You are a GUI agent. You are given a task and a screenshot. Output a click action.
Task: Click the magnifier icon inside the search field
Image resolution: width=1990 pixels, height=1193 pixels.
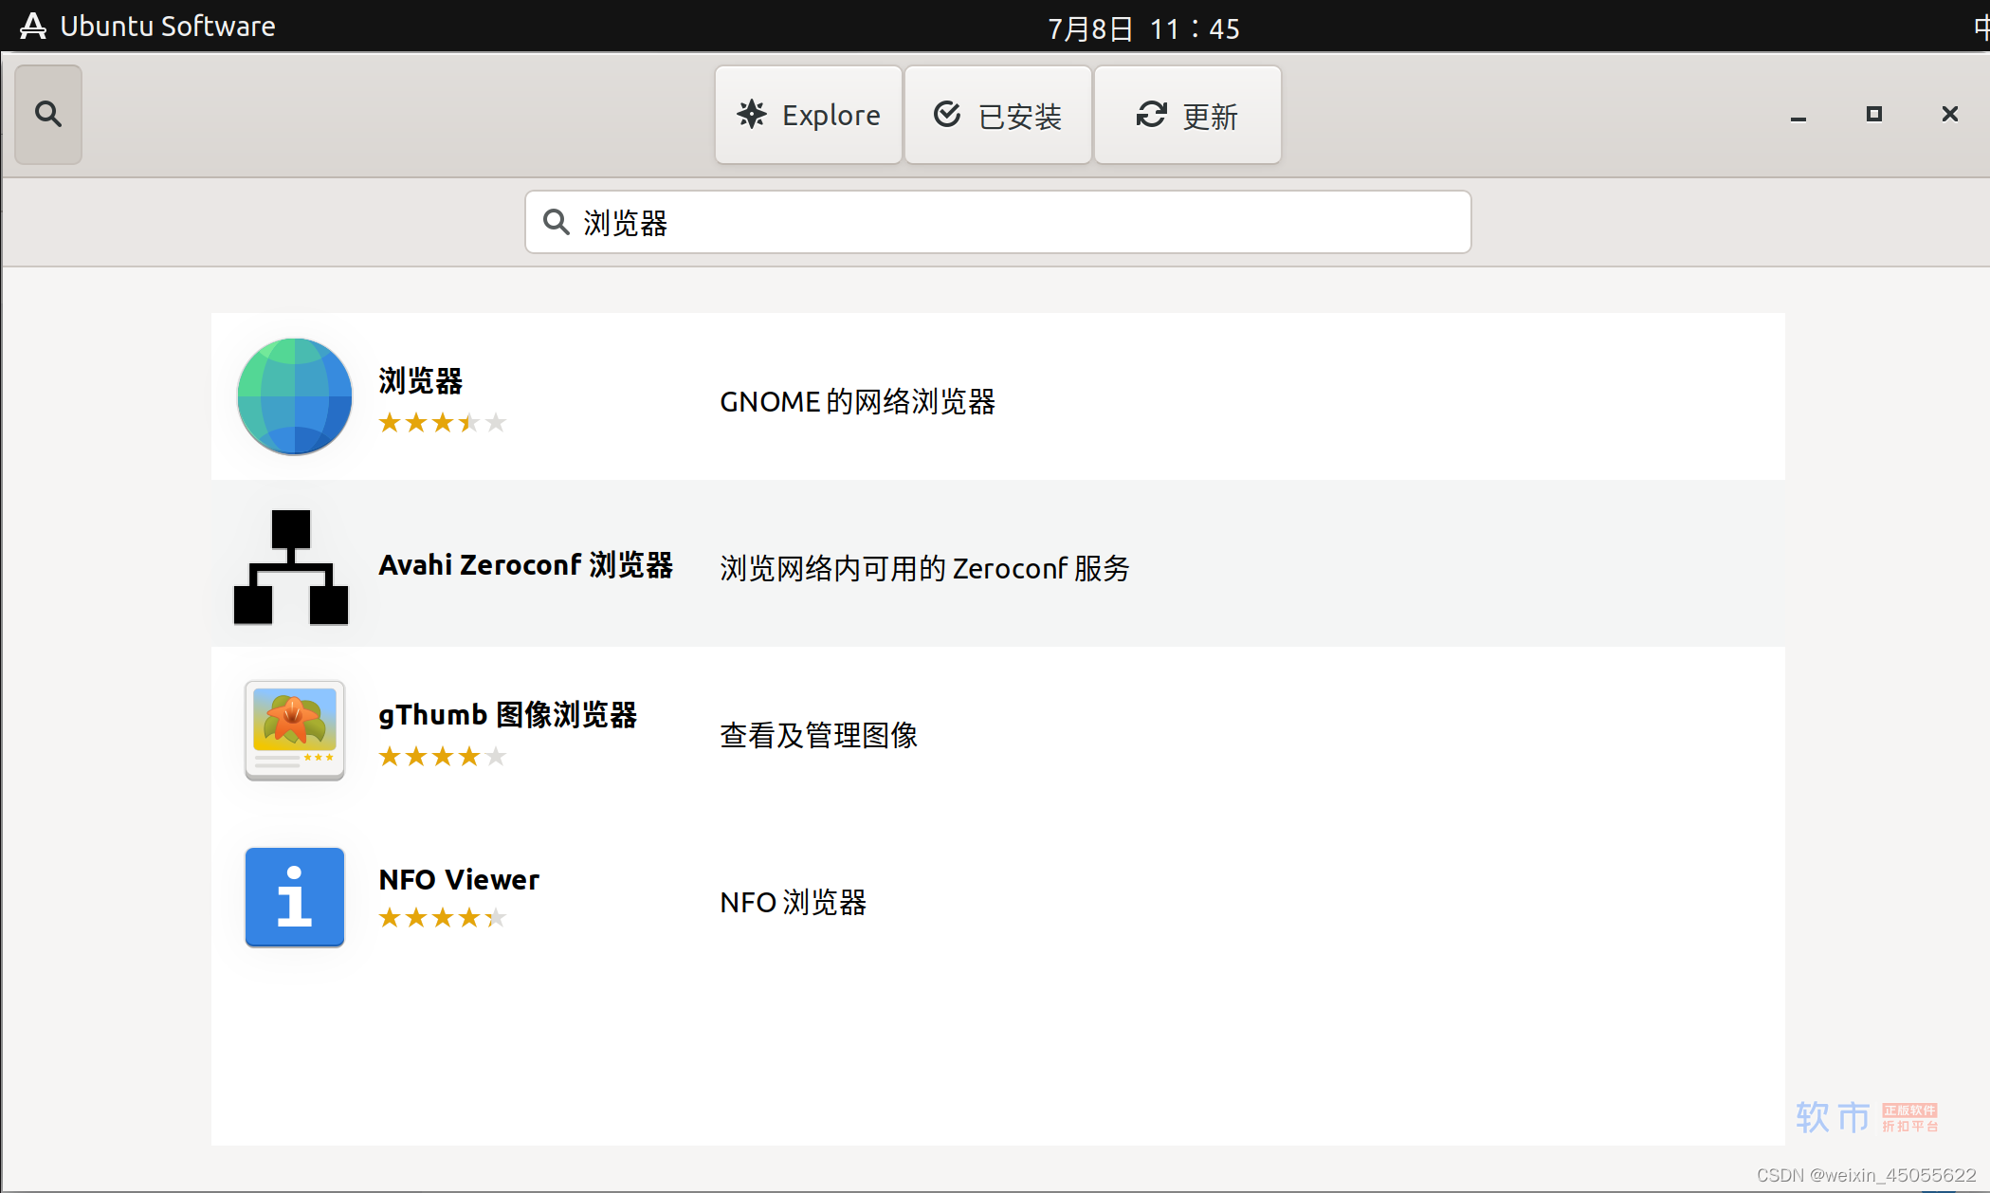(x=556, y=222)
